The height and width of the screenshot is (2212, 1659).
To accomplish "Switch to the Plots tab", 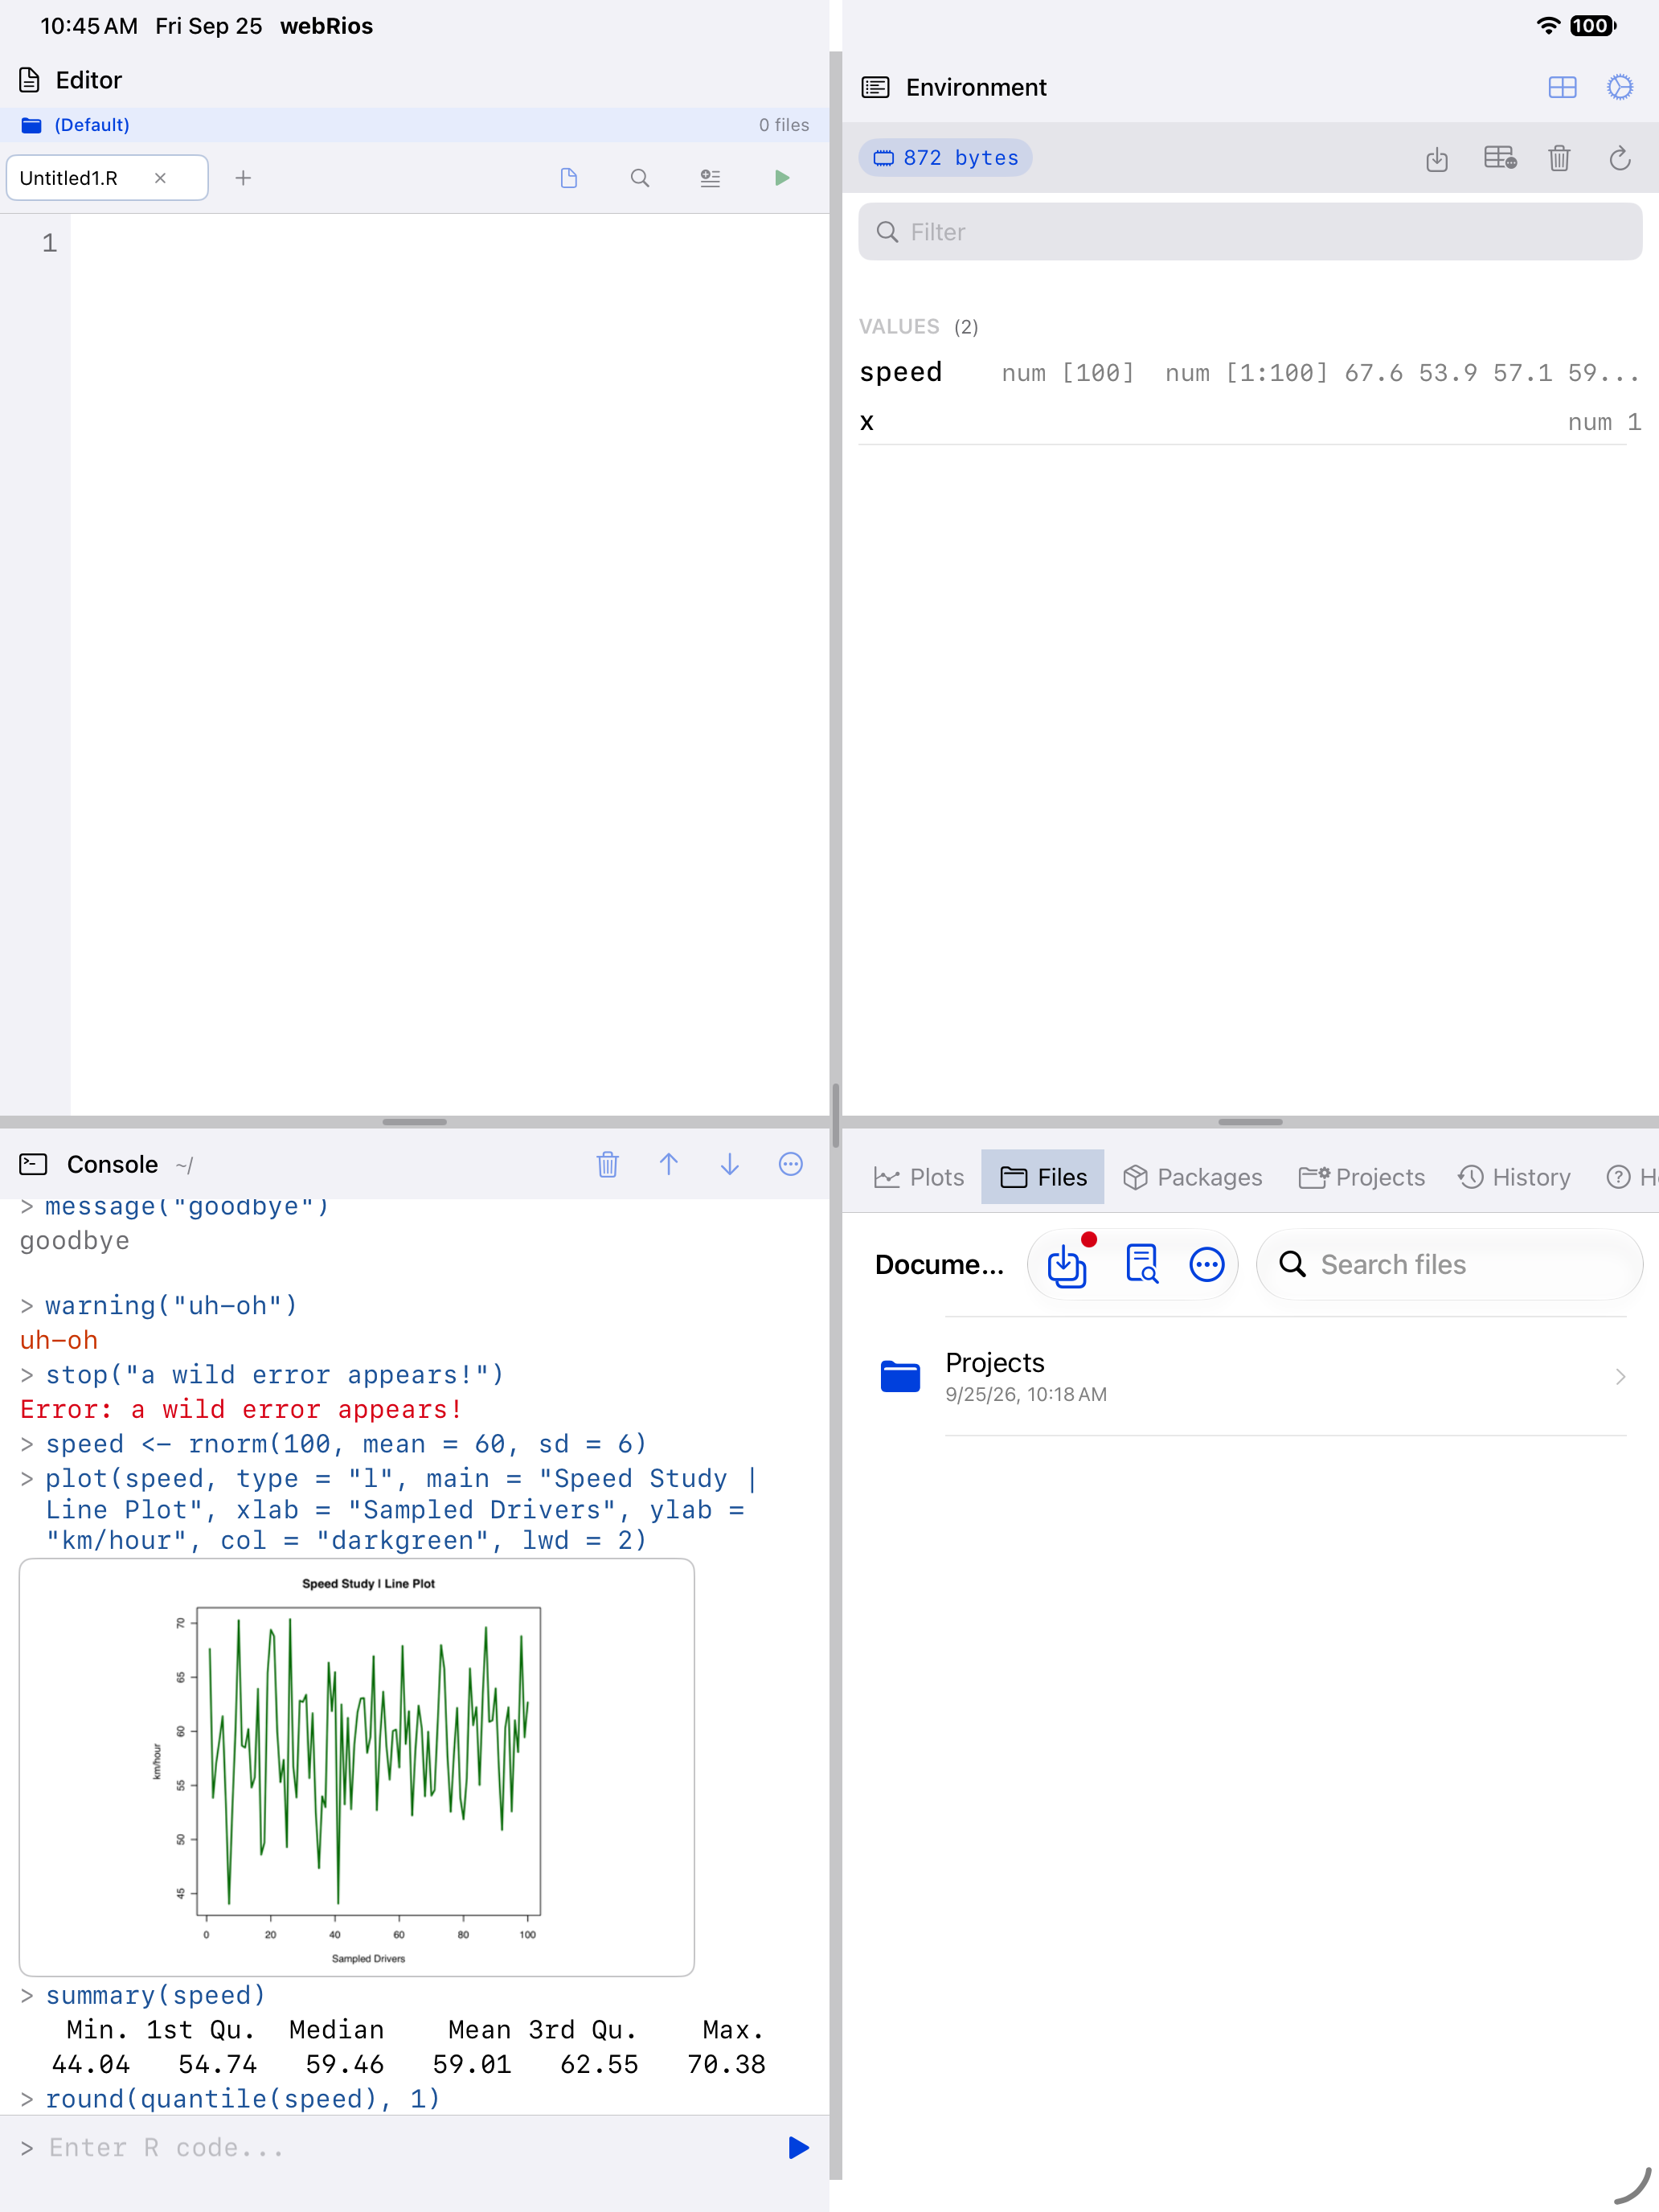I will [919, 1177].
